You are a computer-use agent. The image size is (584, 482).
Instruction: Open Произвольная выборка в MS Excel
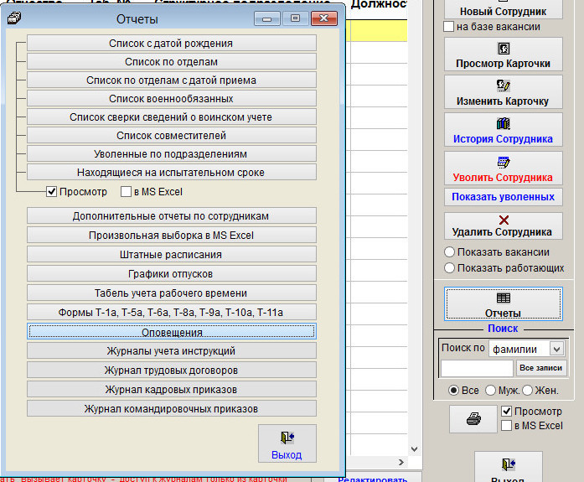172,235
